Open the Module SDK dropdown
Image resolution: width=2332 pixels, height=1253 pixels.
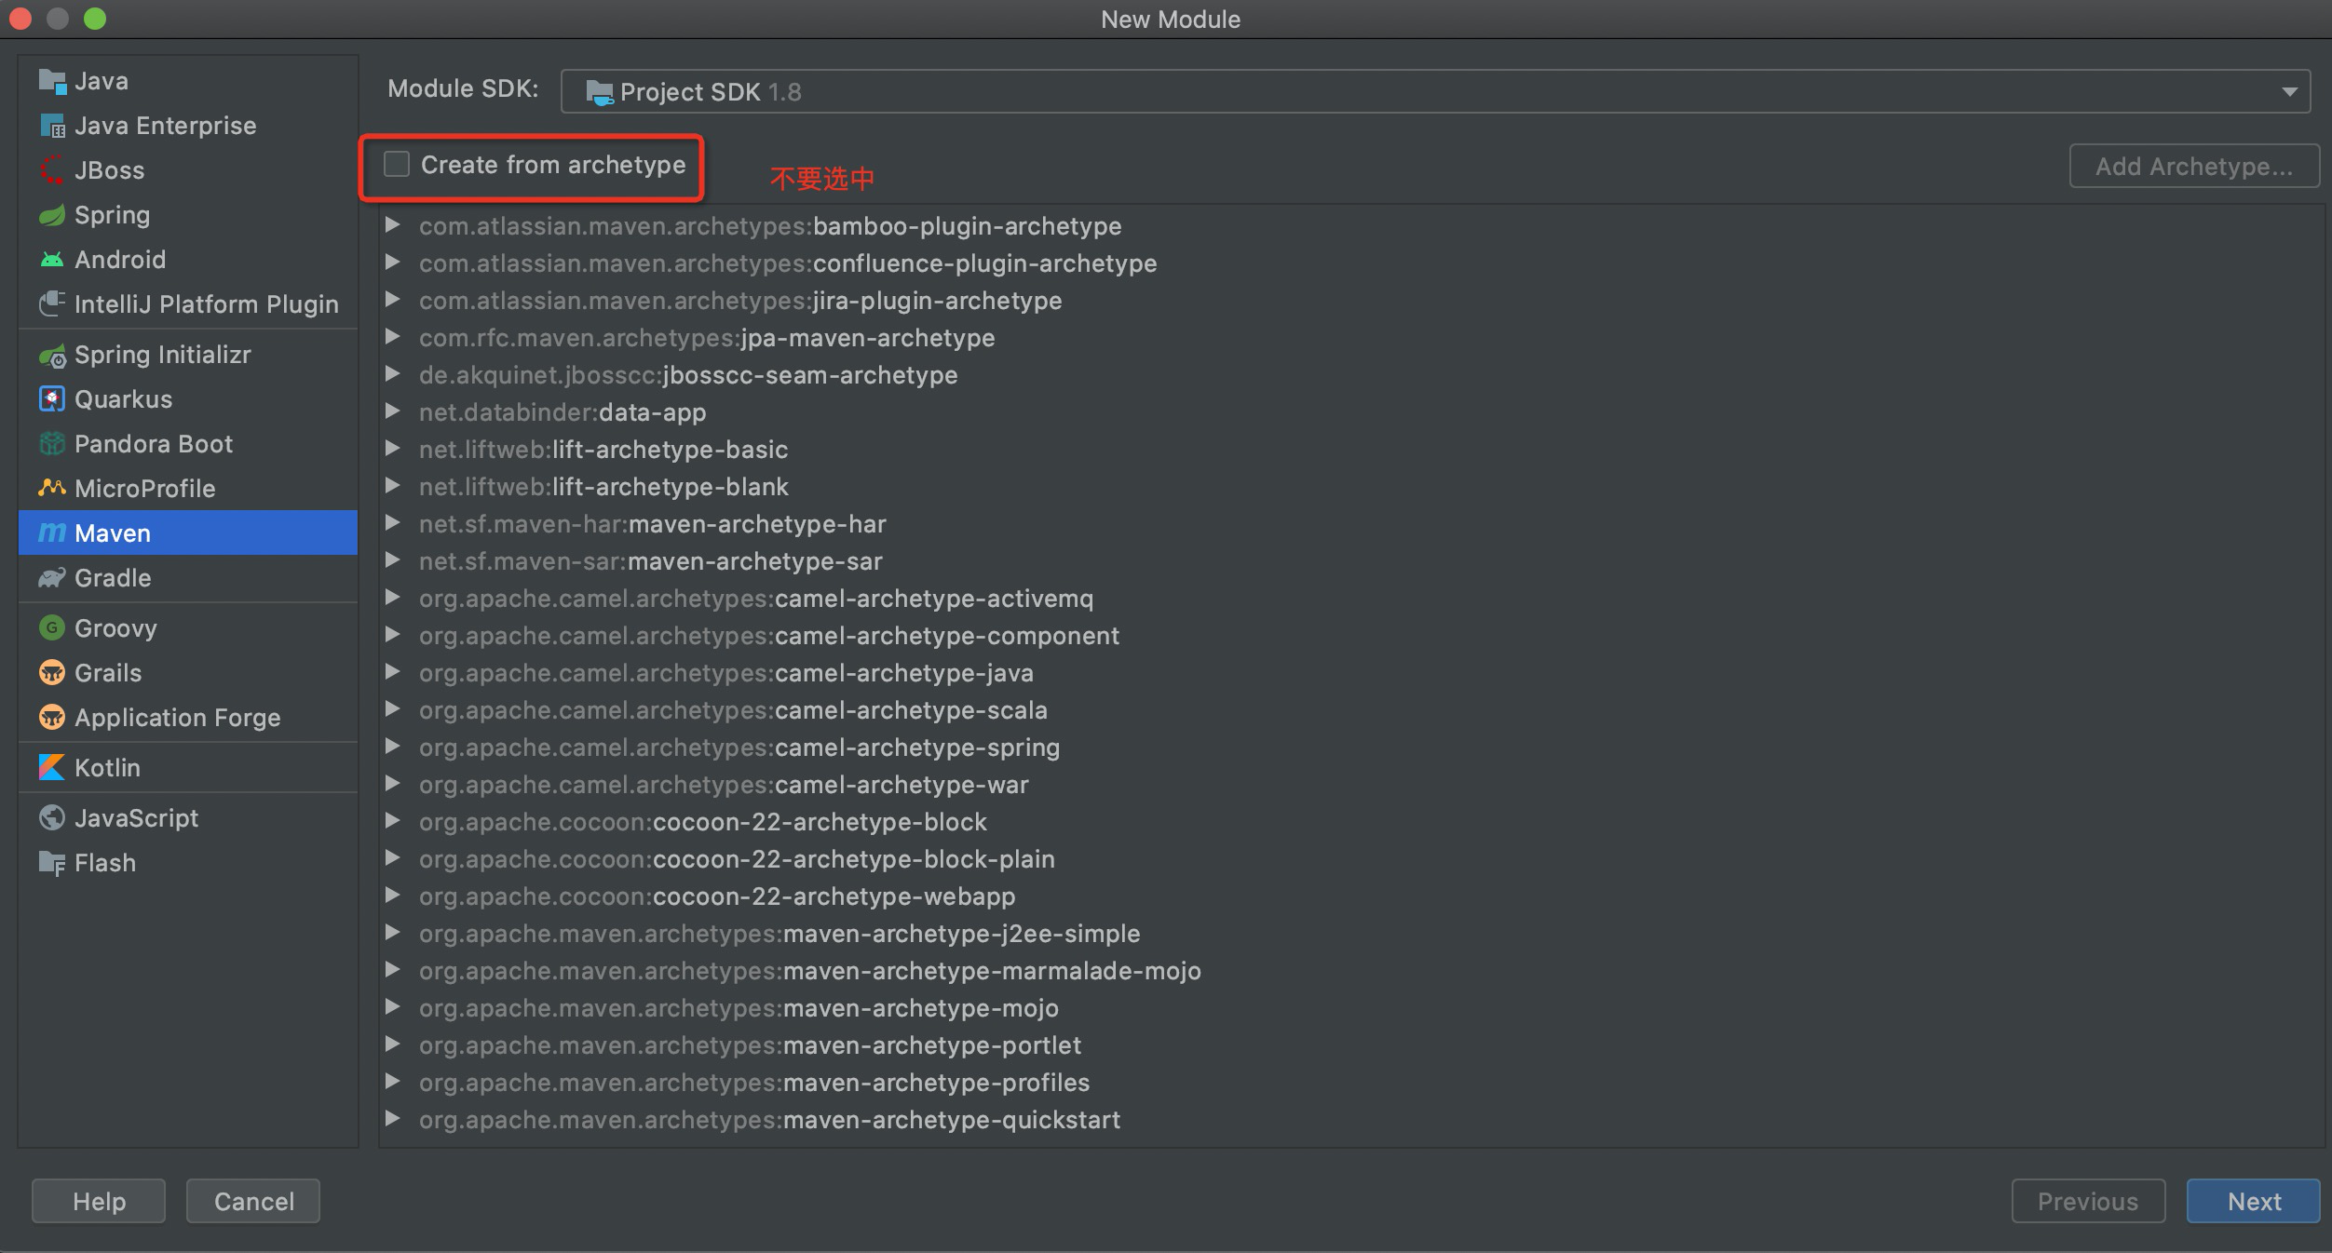pyautogui.click(x=2289, y=92)
